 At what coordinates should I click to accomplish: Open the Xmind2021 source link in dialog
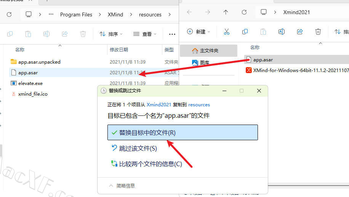point(159,105)
